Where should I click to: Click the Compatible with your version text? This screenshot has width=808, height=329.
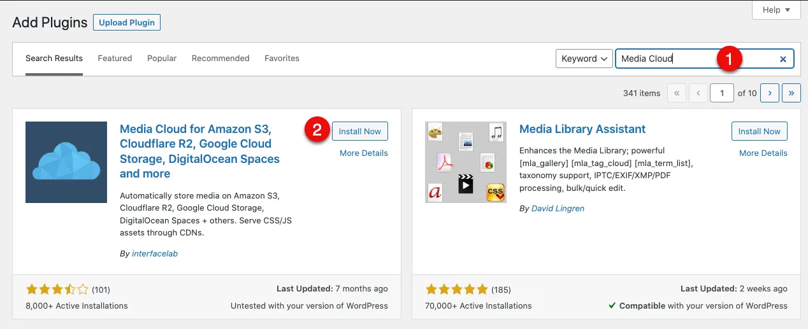coord(698,305)
